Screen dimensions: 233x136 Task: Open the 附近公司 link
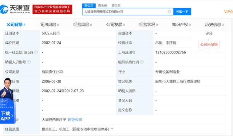(x=75, y=120)
